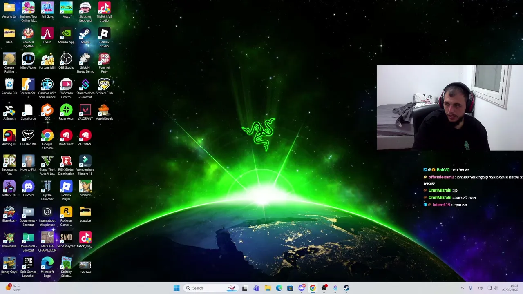
Task: Select the Counter-Strike 2 desktop icon
Action: pyautogui.click(x=28, y=89)
